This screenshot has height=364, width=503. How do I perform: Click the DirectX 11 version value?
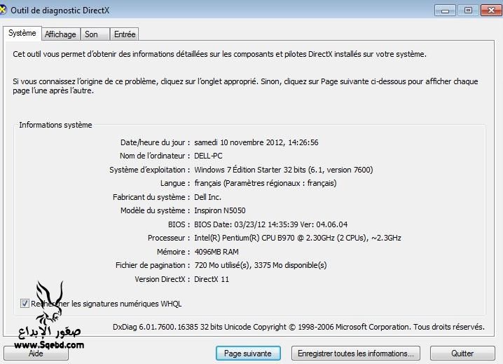coord(211,279)
